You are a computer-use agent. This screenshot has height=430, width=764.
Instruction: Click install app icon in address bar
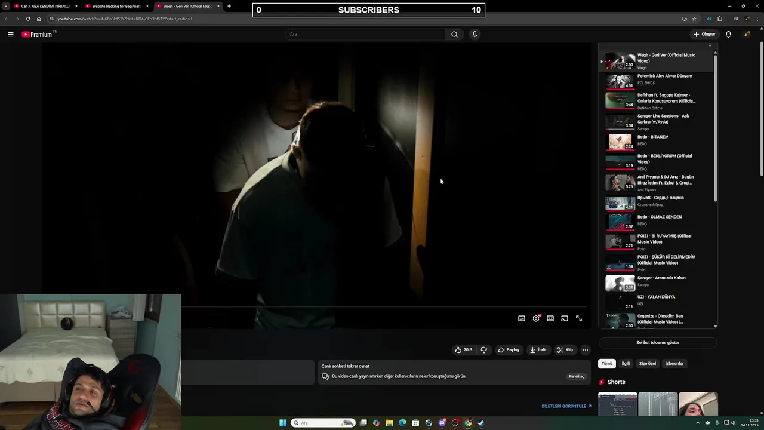coord(684,19)
